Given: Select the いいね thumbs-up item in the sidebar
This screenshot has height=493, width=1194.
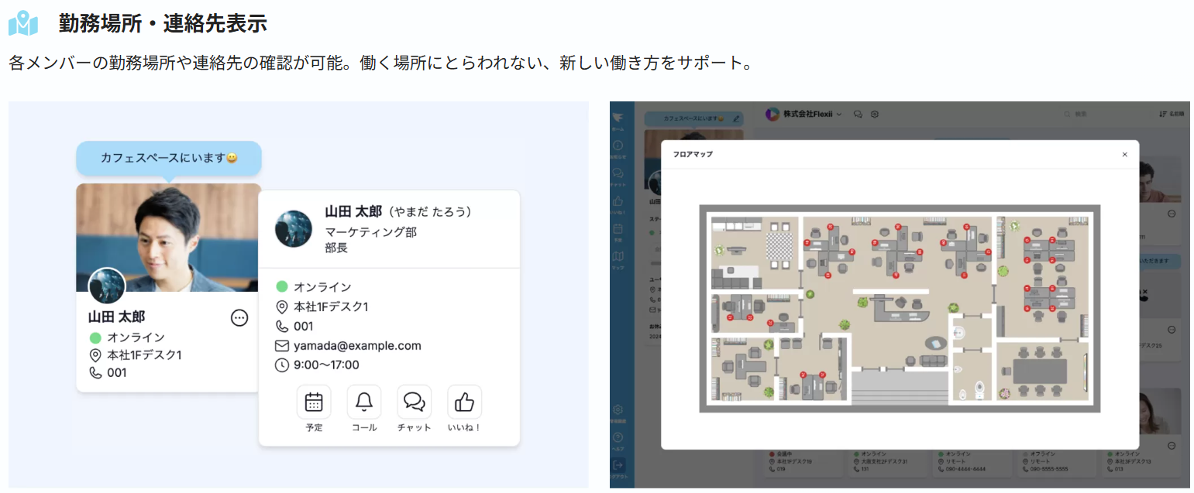Looking at the screenshot, I should (618, 203).
